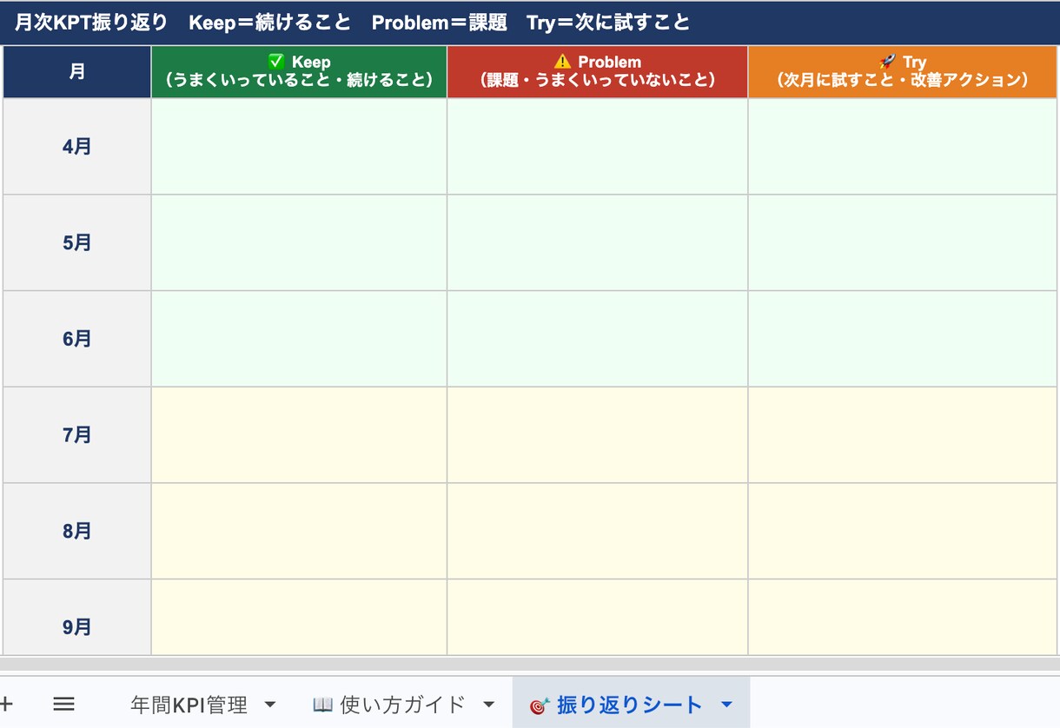Select the 月次KPT振り返り title cell

tap(530, 23)
